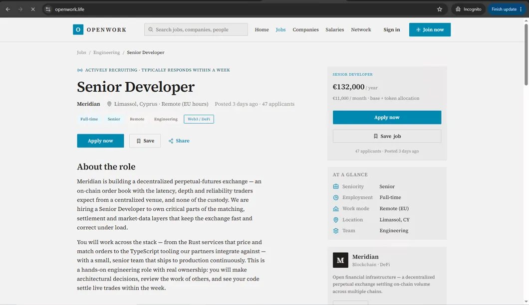Stop page loading with the X button
This screenshot has width=529, height=305.
[x=33, y=9]
